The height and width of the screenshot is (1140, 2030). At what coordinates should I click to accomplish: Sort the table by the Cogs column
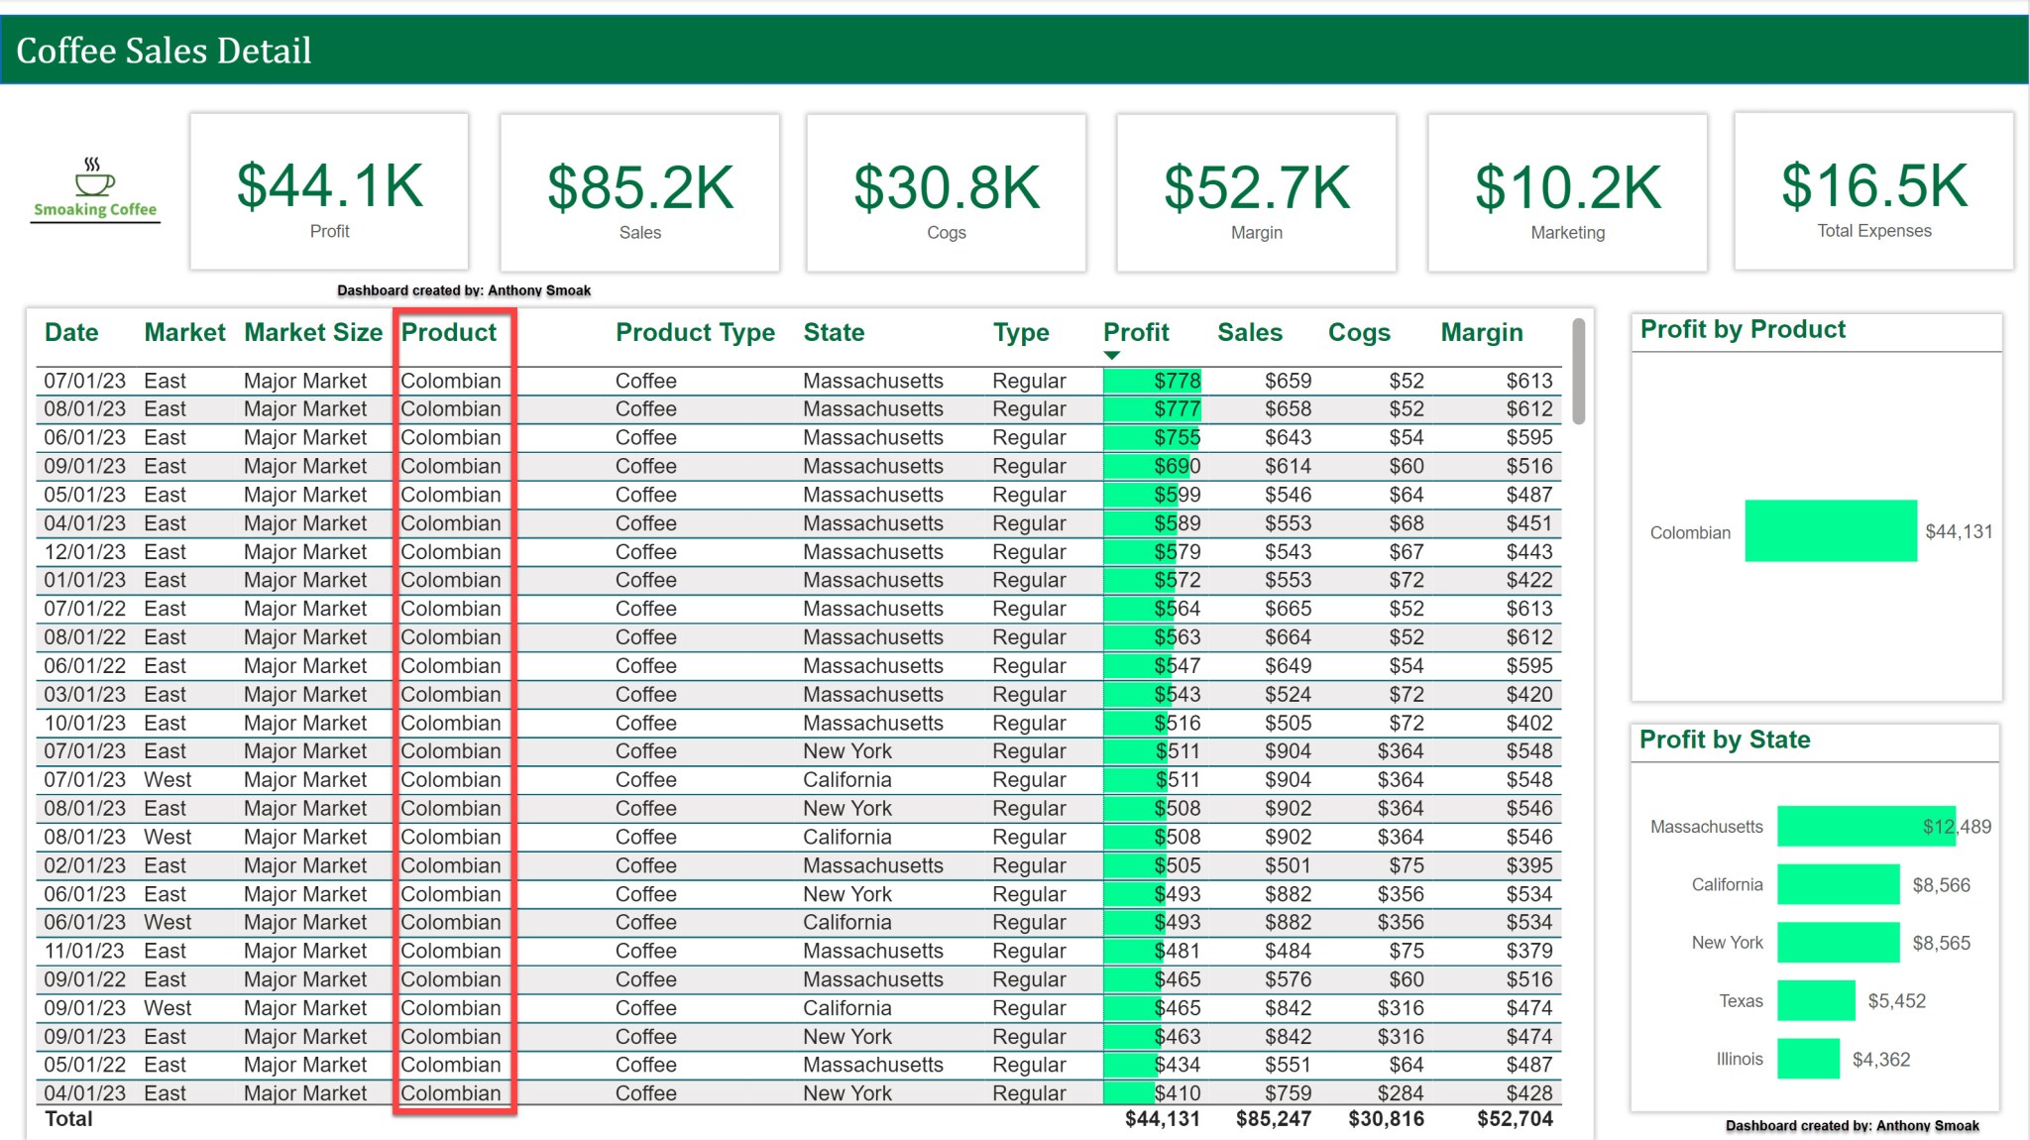click(x=1358, y=332)
